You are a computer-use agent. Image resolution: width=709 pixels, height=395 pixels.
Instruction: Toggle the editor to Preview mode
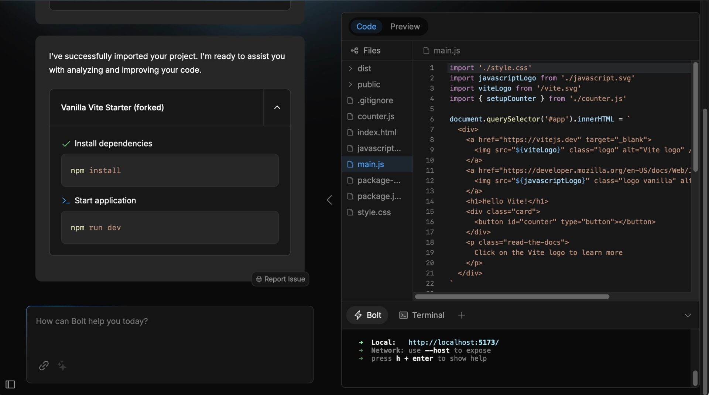coord(405,26)
